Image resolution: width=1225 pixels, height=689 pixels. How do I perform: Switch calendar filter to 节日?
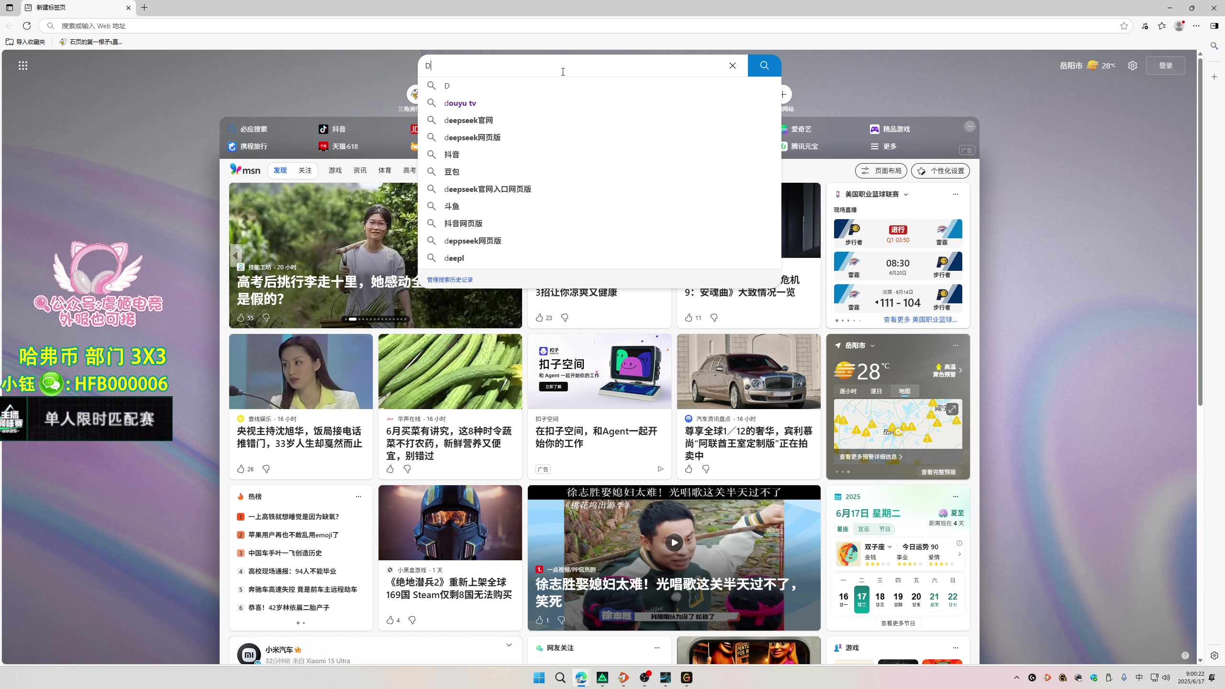[885, 529]
